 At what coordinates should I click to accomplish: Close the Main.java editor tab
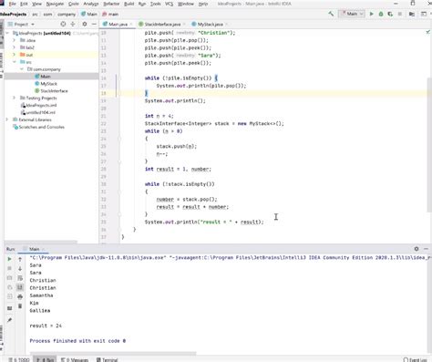(131, 24)
